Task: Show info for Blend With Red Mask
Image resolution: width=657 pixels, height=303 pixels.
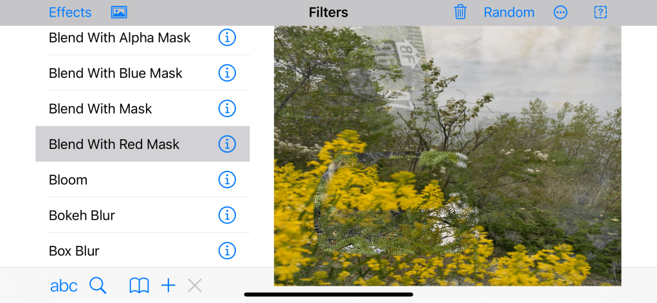Action: [x=227, y=144]
